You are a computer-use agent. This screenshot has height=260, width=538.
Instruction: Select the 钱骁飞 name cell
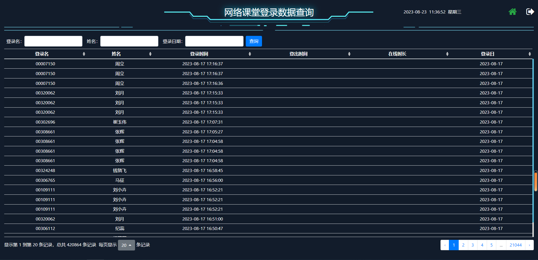click(x=120, y=171)
